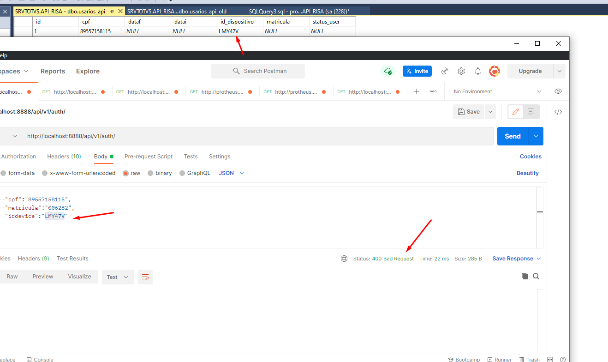Viewport: 608px width, 362px height.
Task: Search inside the response body
Action: click(x=536, y=276)
